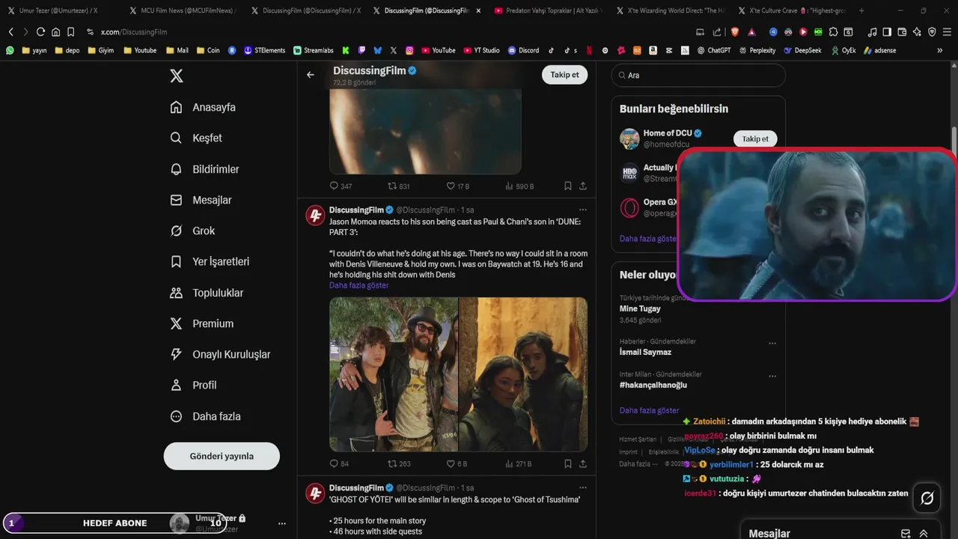Expand the Daha fazla sidebar menu
This screenshot has height=539, width=958.
pos(205,416)
